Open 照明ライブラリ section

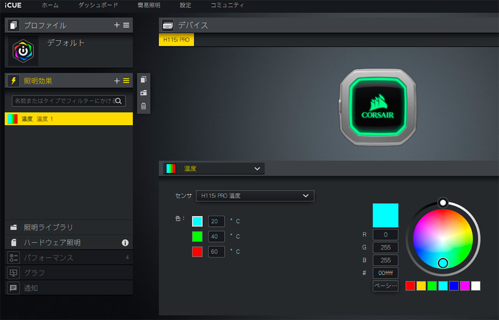pos(69,227)
